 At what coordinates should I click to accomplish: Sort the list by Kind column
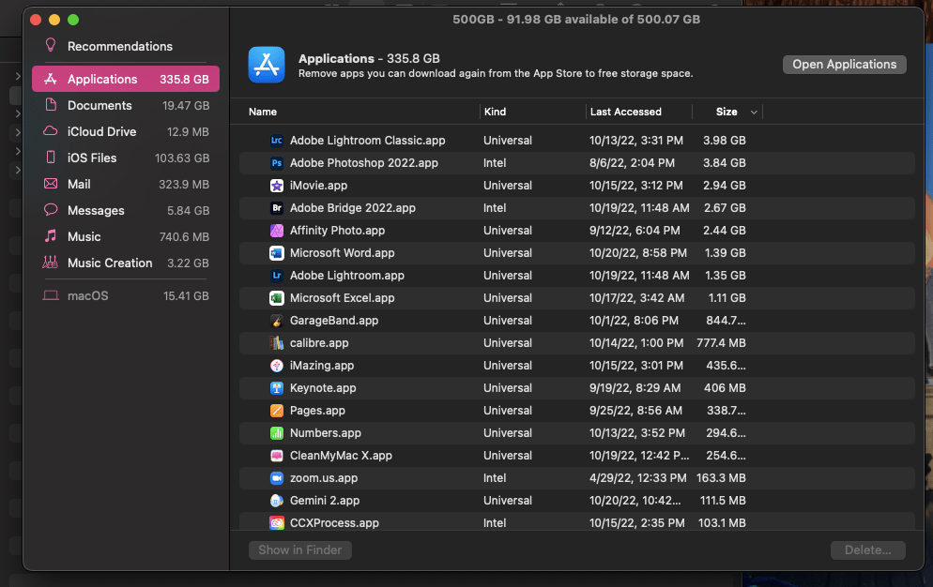(495, 112)
